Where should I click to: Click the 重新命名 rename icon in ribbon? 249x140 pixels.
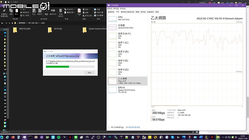(x=53, y=12)
